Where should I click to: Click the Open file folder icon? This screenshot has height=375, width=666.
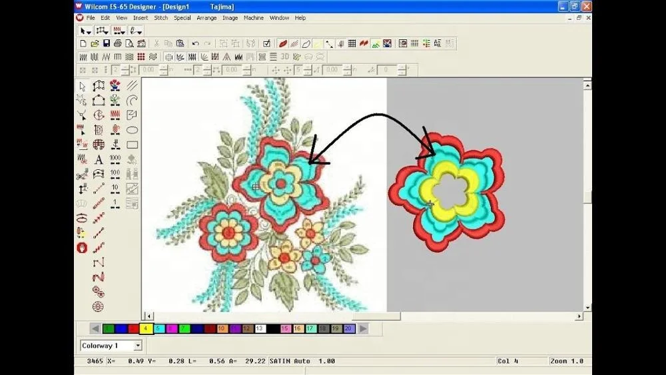(95, 43)
